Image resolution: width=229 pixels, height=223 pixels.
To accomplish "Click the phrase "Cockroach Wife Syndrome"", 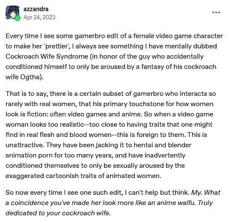I will point(47,56).
